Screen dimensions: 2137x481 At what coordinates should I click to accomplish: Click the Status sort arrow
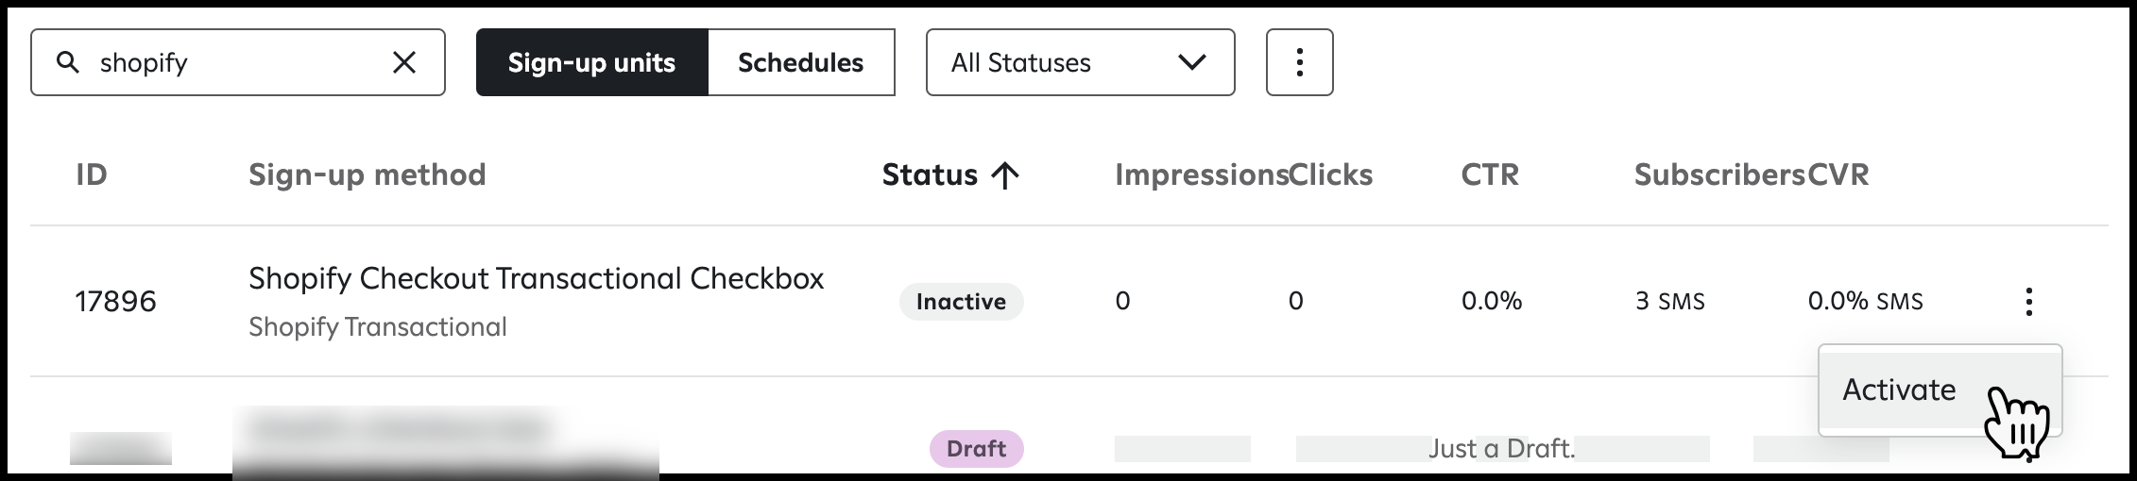coord(1004,174)
